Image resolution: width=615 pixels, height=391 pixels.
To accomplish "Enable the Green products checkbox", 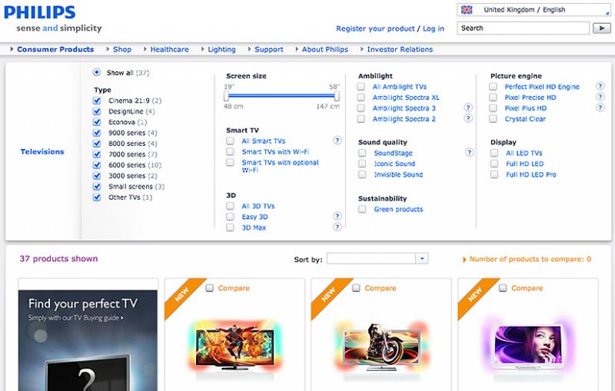I will (x=362, y=209).
